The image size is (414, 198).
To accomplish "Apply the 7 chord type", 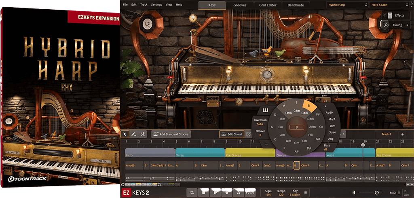I will coord(325,106).
